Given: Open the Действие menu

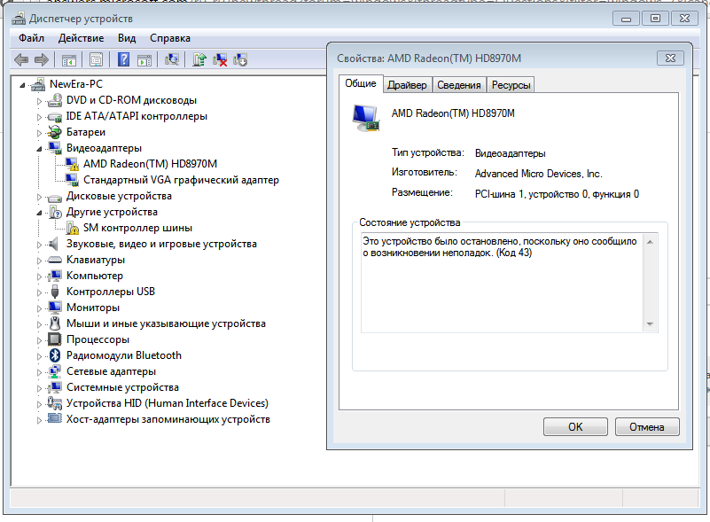Looking at the screenshot, I should (x=81, y=38).
